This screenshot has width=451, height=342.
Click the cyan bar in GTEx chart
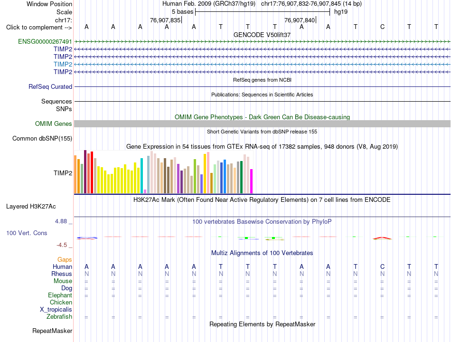(x=141, y=176)
